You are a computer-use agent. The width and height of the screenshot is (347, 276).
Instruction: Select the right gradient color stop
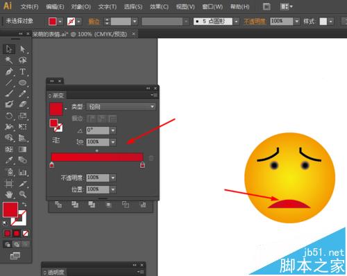point(142,165)
